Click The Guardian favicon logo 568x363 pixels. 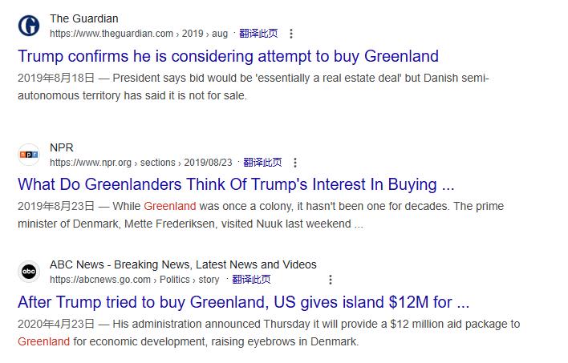(x=29, y=26)
